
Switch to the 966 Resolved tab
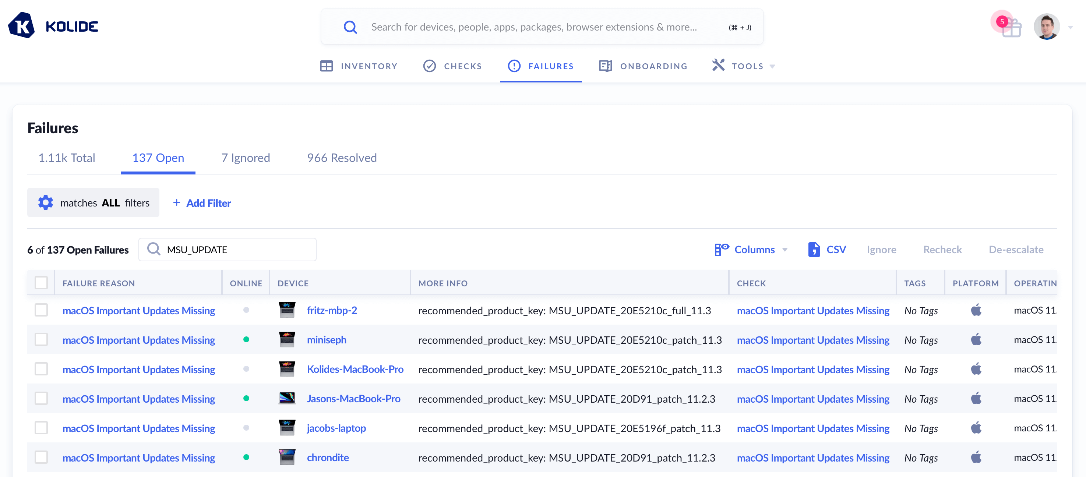pyautogui.click(x=342, y=158)
